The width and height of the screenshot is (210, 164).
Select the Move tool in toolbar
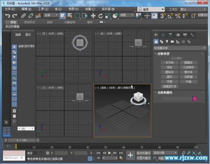coord(93,16)
